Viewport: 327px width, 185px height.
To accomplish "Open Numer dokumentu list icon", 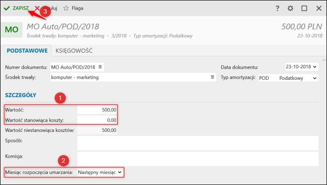I will point(100,67).
